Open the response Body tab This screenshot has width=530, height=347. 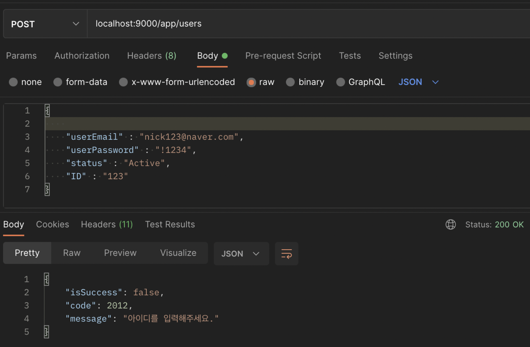coord(14,225)
